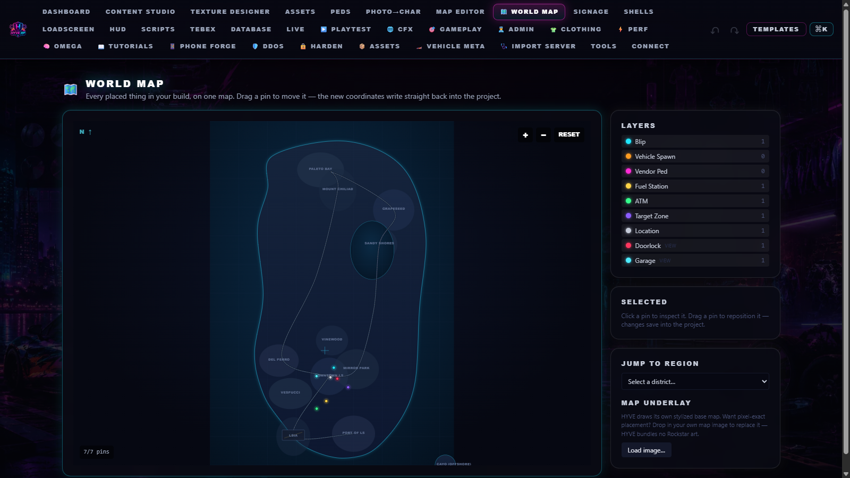This screenshot has height=478, width=850.
Task: Open the Assets tab with the box icon
Action: (379, 46)
